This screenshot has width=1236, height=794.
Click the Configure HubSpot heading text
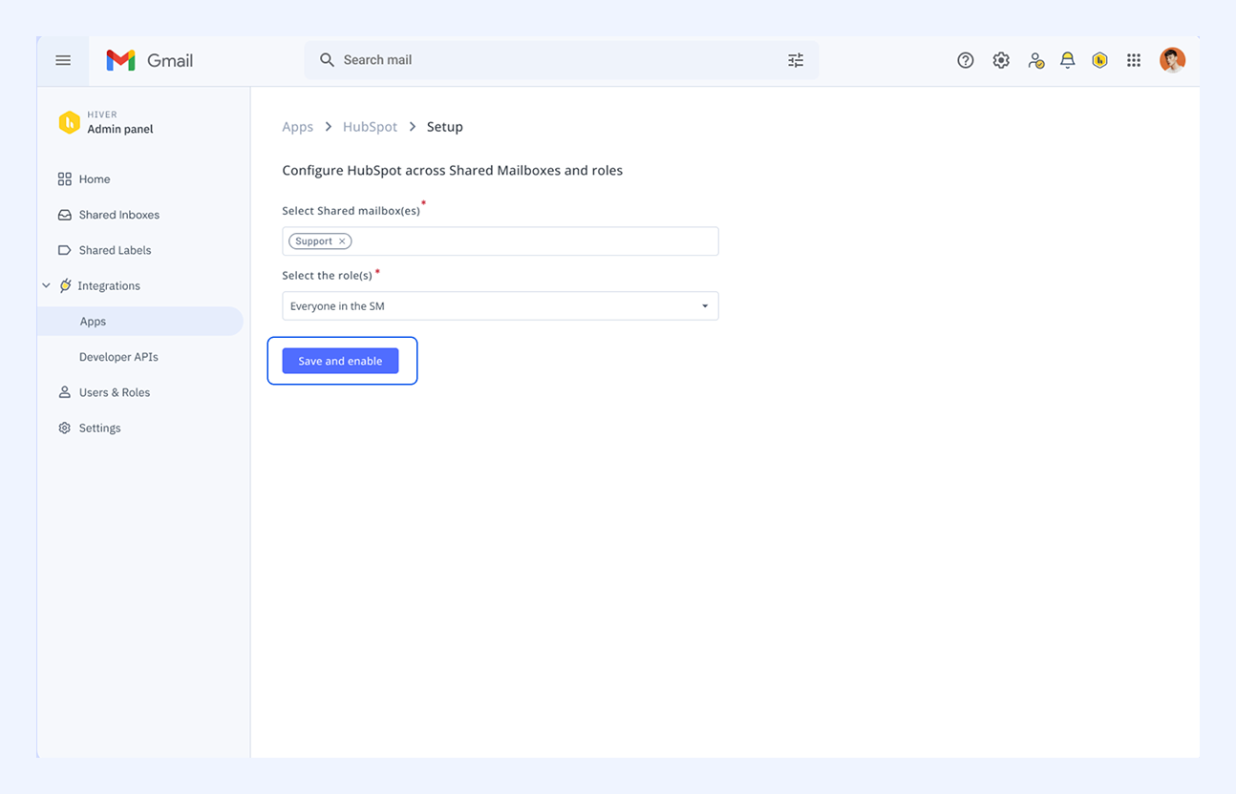pyautogui.click(x=453, y=171)
